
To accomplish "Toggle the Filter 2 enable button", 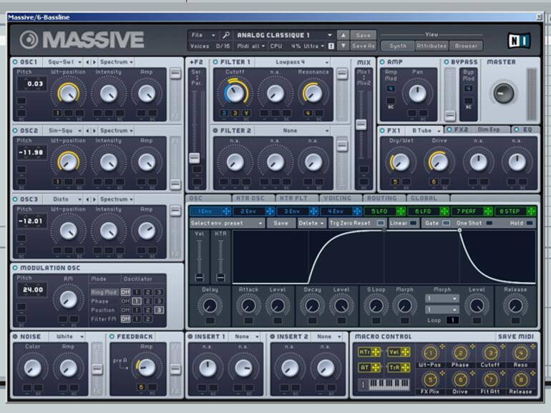I will (x=215, y=131).
